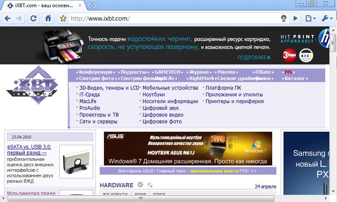This screenshot has width=337, height=202.
Task: Open GAMETECH menu item
Action: click(x=167, y=72)
